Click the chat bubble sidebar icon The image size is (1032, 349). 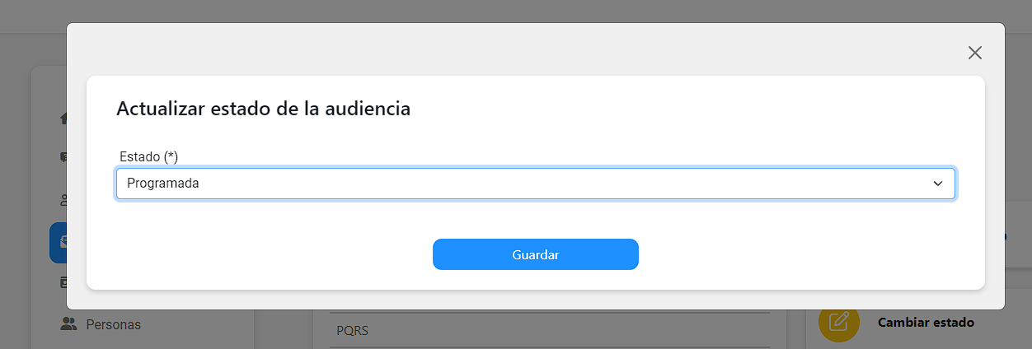pos(63,157)
